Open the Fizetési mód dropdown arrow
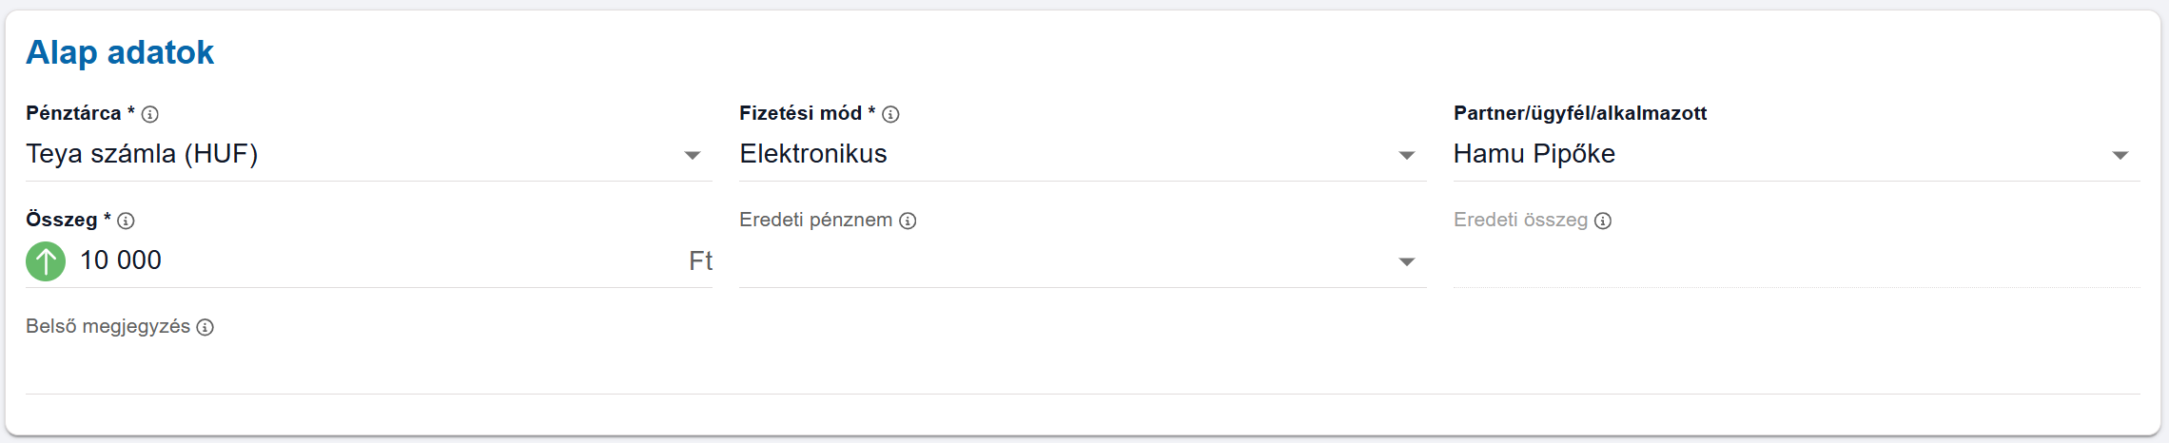The image size is (2169, 443). click(1407, 155)
